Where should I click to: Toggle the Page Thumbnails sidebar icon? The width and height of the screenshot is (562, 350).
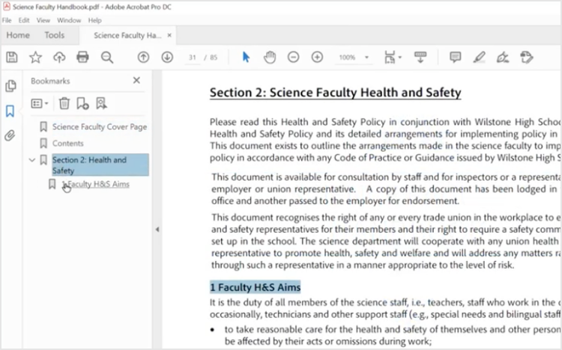(10, 86)
